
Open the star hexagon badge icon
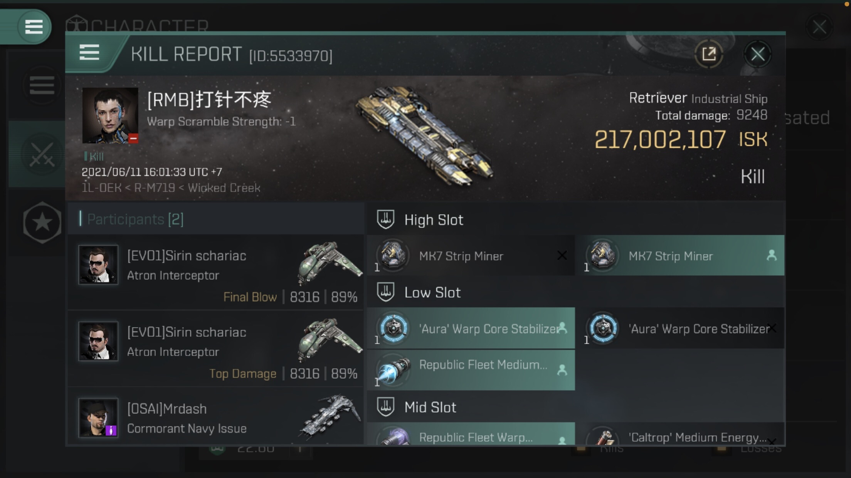click(42, 222)
